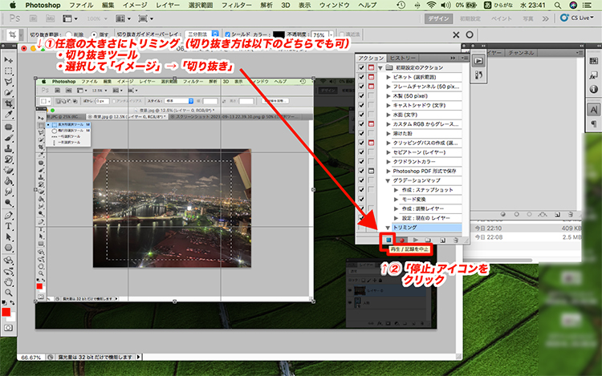Viewport: 602px width, 376px height.
Task: Toggle checkbox for 水面 (文字) action
Action: [361, 115]
